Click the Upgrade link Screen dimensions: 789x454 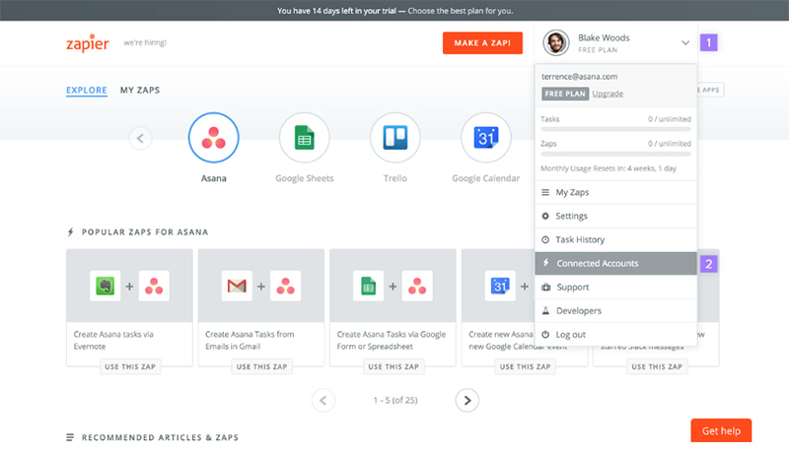[x=608, y=94]
